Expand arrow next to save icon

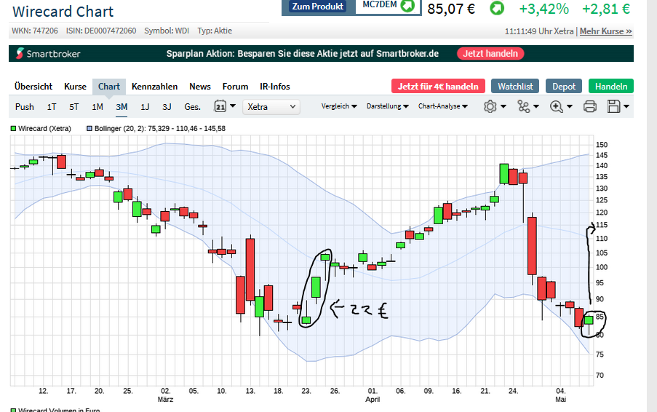[626, 106]
